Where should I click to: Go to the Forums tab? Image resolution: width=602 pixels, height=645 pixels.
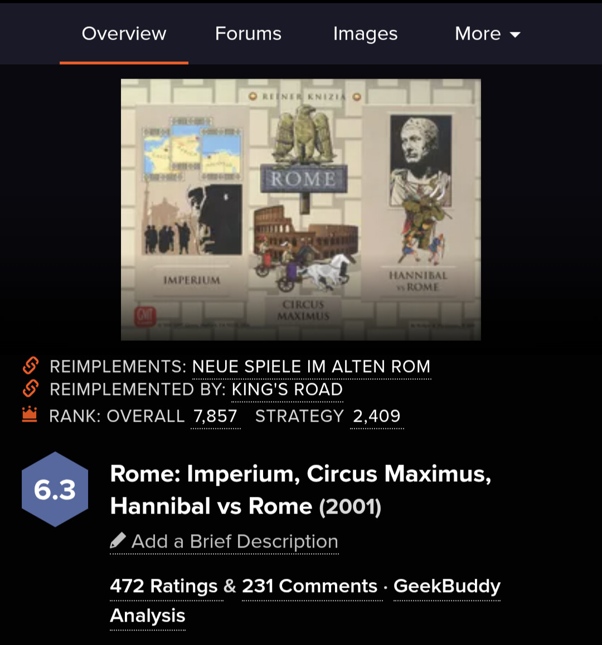[248, 34]
